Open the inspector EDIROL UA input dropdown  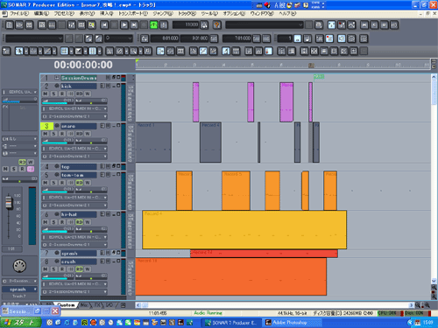pyautogui.click(x=19, y=92)
